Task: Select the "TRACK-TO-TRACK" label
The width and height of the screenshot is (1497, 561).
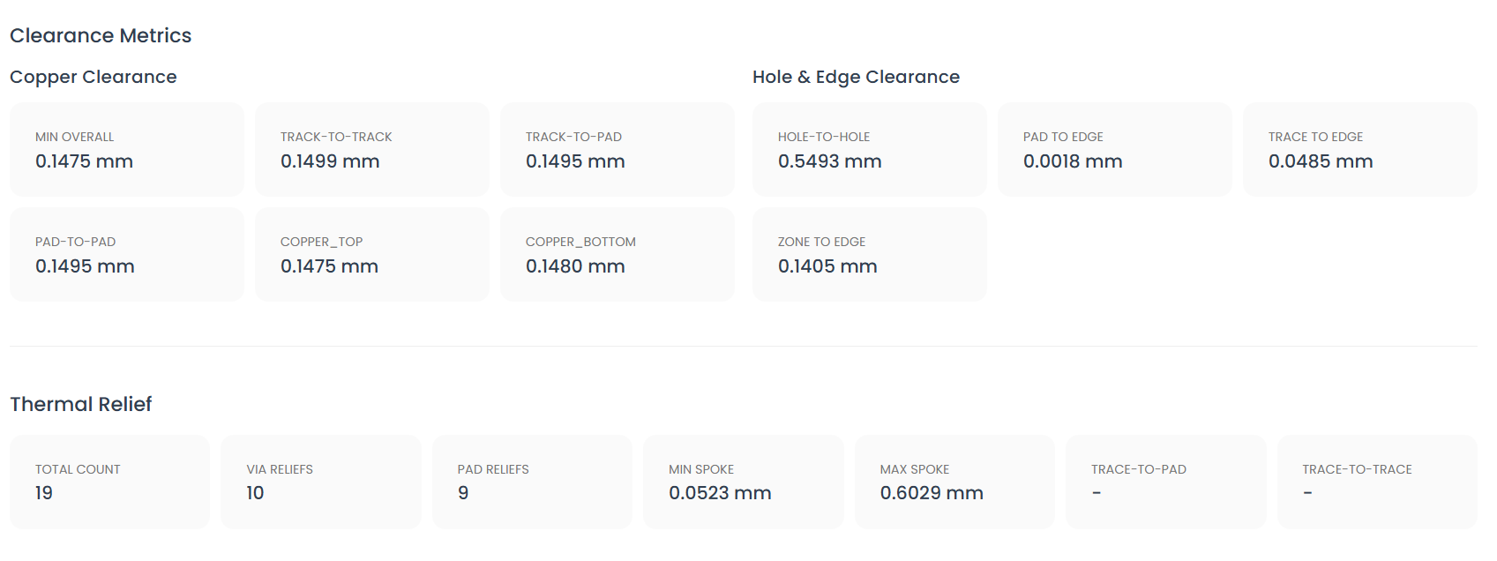Action: tap(336, 137)
